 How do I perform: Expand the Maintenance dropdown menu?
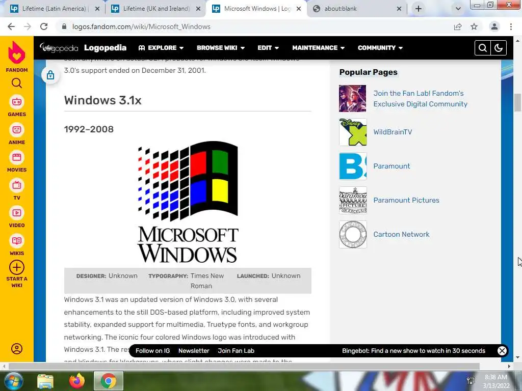(318, 48)
